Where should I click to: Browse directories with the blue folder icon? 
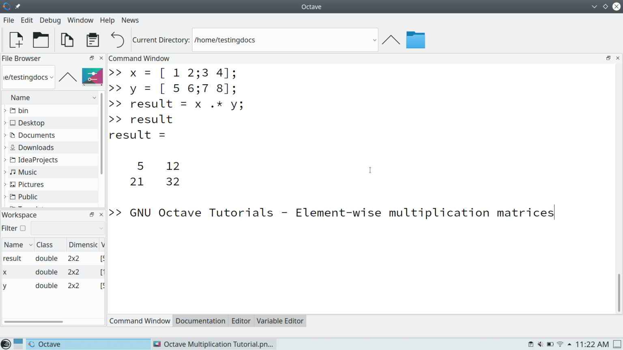(415, 39)
